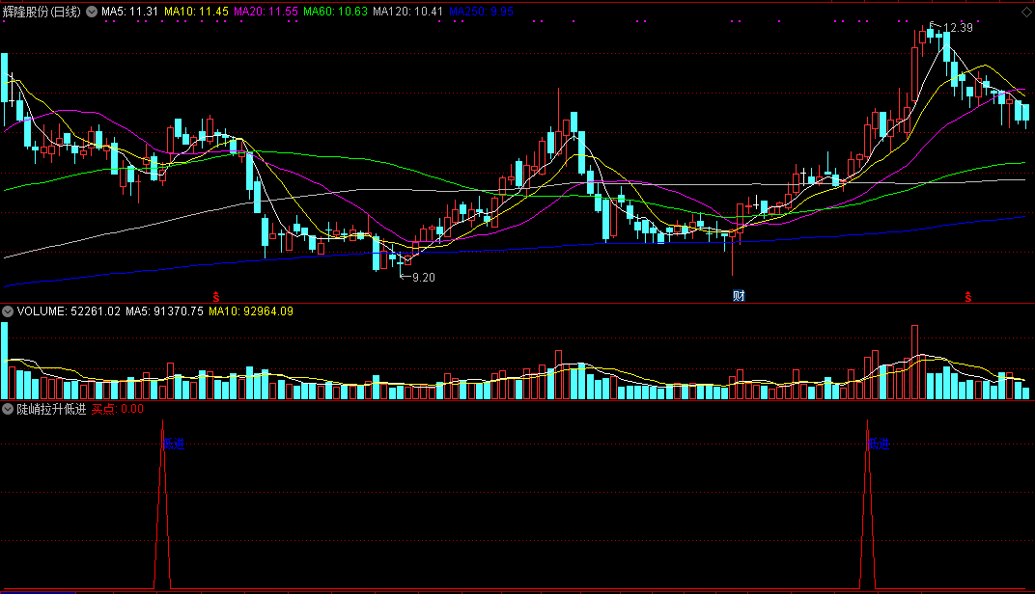Viewport: 1035px width, 594px height.
Task: Click the volume MA5: 91370.75 label
Action: coord(164,311)
